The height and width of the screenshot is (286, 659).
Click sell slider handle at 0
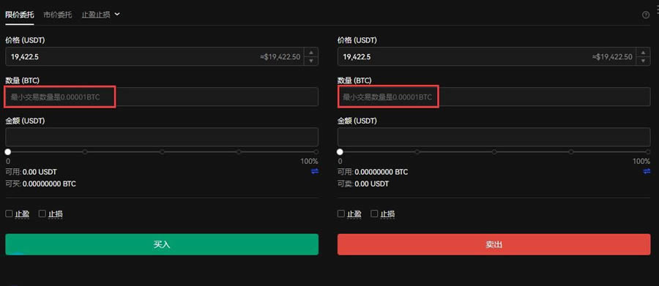(340, 152)
